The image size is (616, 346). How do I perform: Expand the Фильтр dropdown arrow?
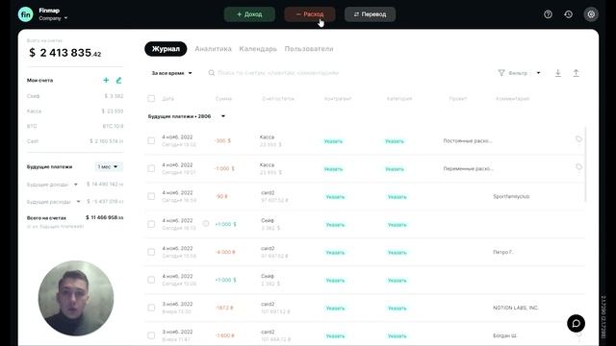point(538,73)
